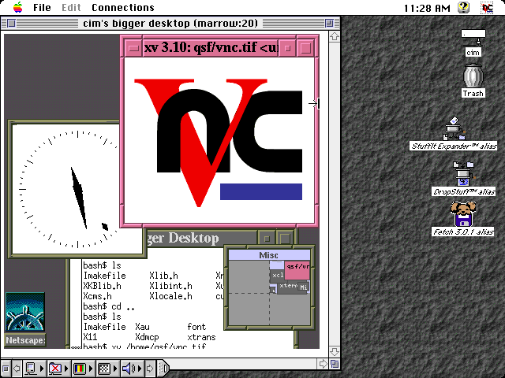Click the Netscape ship wheel icon

(24, 313)
